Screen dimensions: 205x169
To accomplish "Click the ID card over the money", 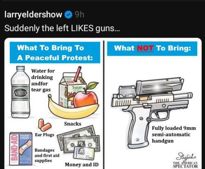I will [84, 153].
